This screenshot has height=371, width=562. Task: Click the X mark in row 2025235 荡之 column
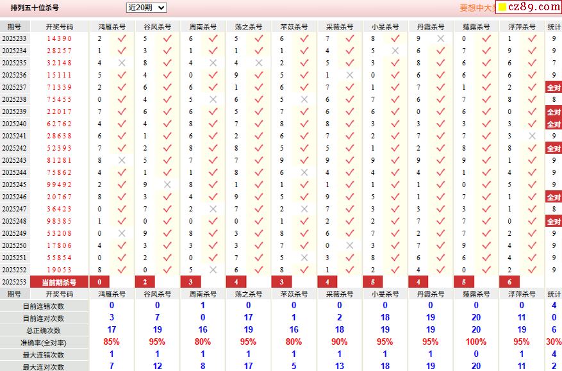[258, 63]
